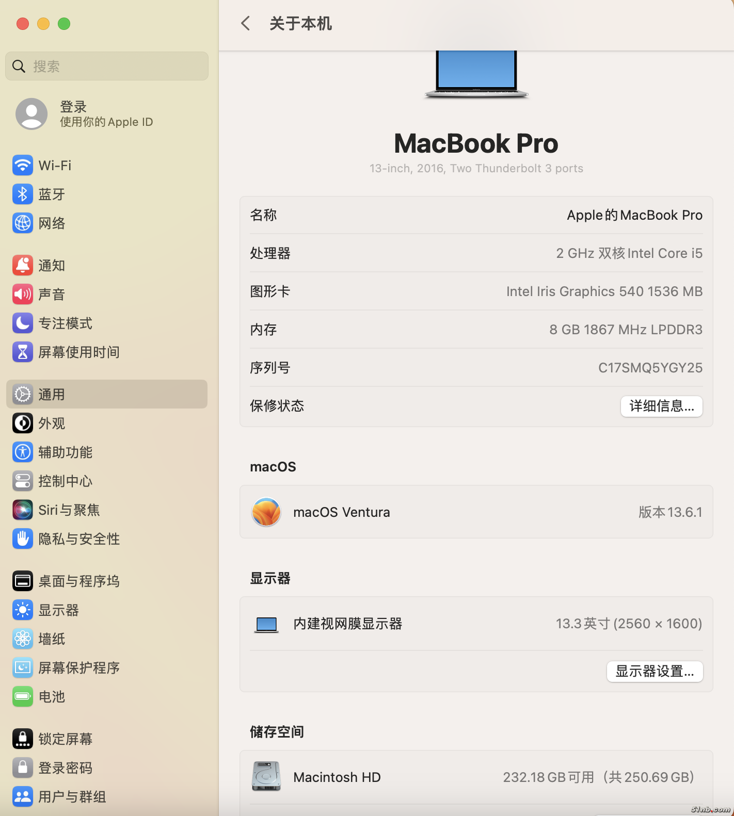Click the Macintosh HD disk icon
Screen dimensions: 734x816
266,776
